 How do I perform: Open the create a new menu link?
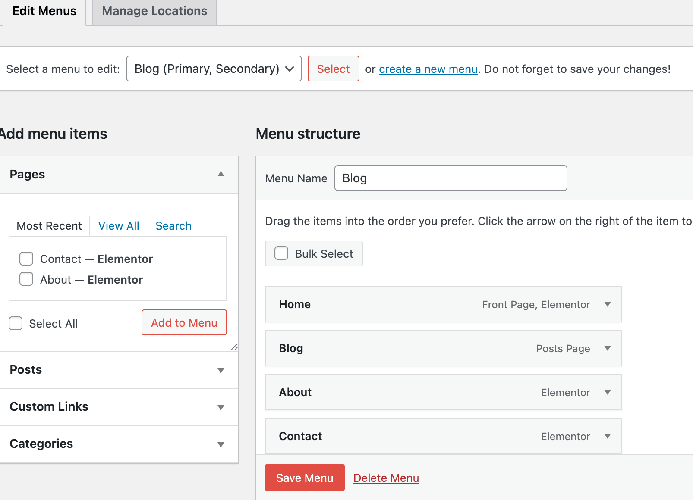(428, 69)
